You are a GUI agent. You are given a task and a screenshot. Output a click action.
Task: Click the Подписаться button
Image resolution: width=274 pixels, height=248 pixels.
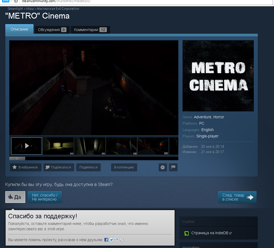(x=59, y=167)
